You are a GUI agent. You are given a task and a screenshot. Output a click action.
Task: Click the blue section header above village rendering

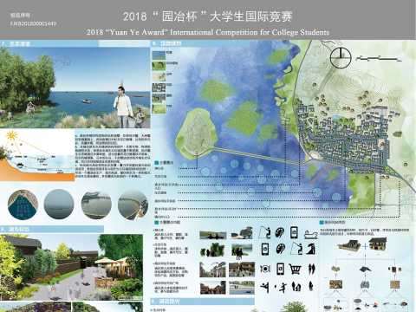coord(52,230)
